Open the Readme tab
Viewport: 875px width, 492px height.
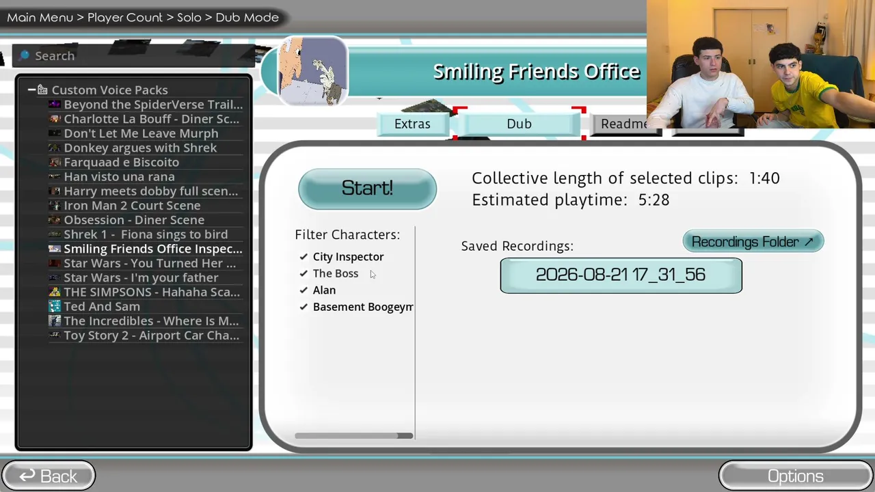[623, 124]
